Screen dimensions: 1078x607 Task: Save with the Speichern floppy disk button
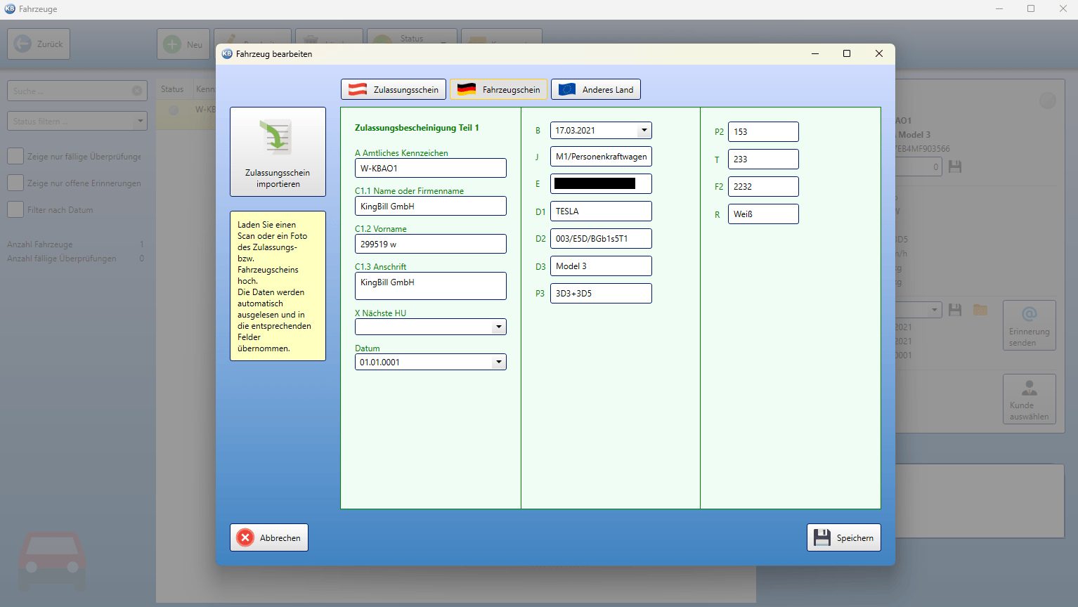[x=843, y=537]
